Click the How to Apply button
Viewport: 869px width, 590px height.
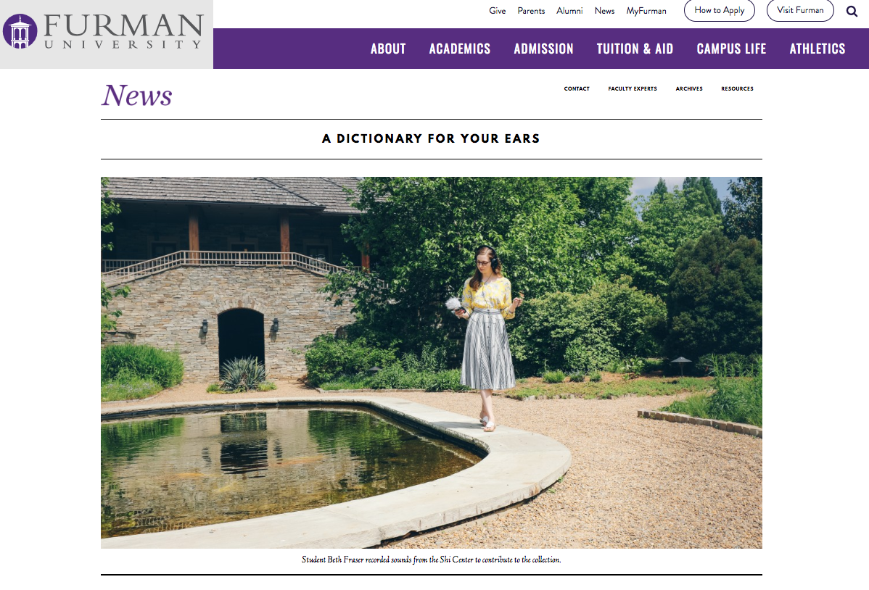720,11
